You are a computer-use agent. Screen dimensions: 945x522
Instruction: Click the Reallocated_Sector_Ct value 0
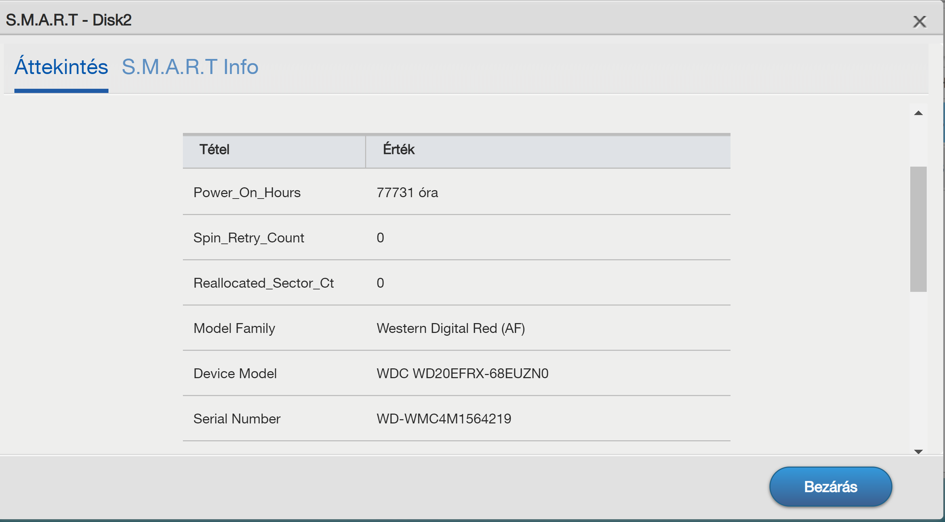[x=380, y=283]
